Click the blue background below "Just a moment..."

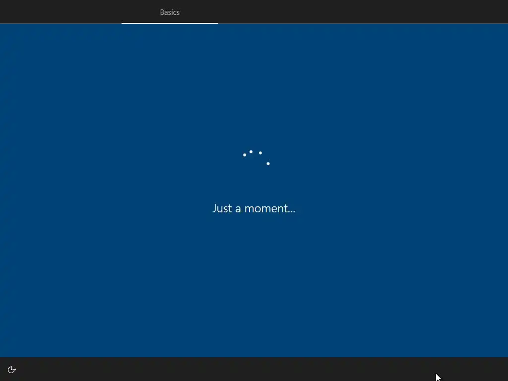pos(254,285)
